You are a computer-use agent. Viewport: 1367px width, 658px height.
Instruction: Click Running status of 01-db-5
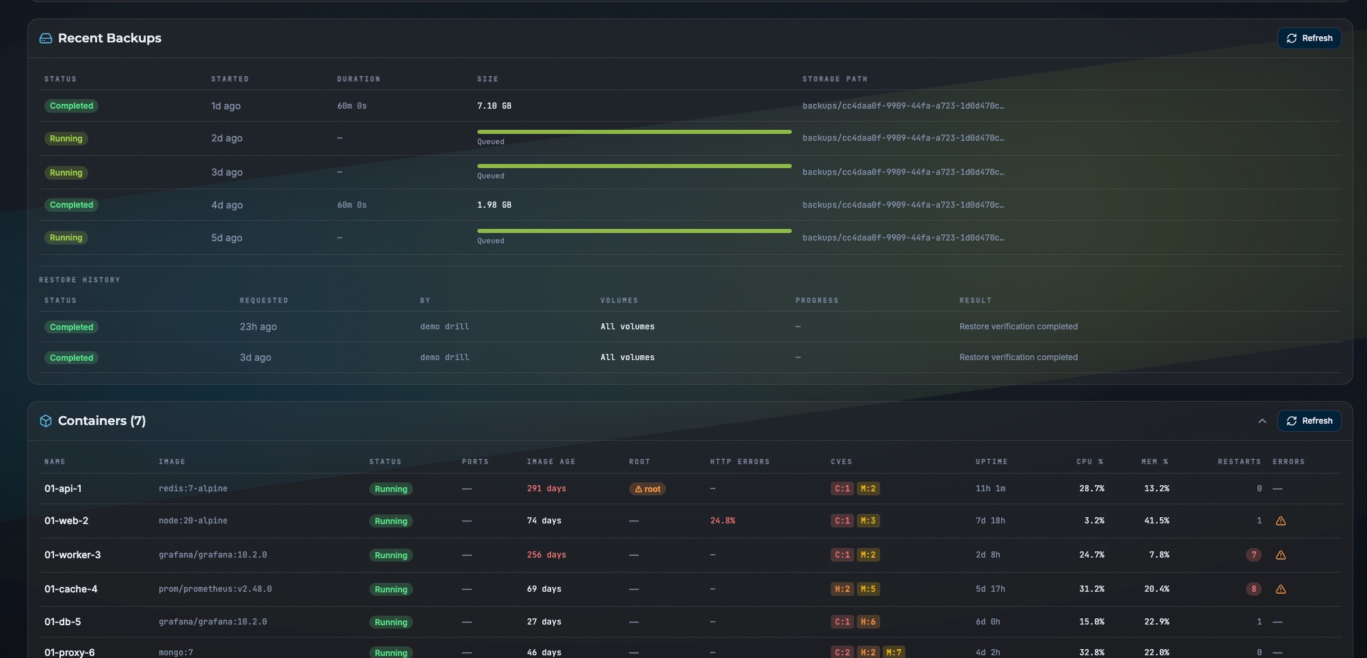click(x=390, y=622)
